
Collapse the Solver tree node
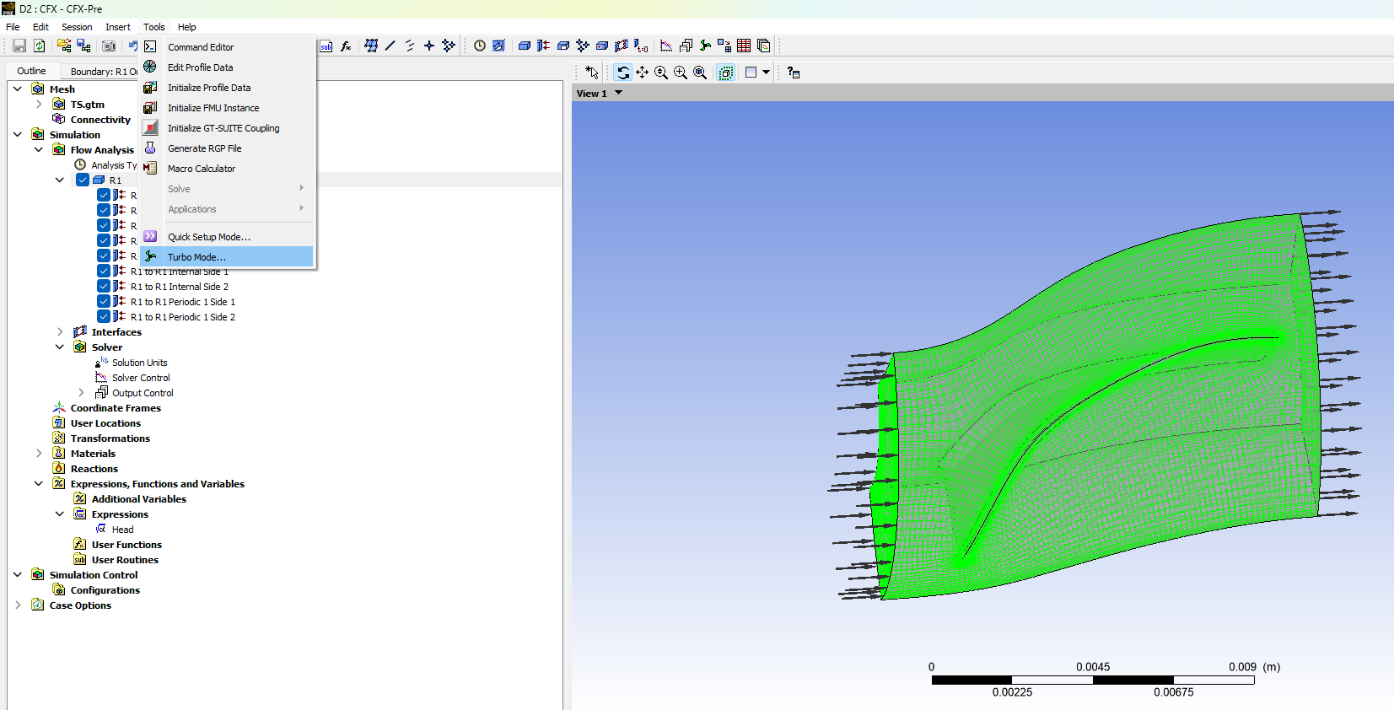(60, 347)
